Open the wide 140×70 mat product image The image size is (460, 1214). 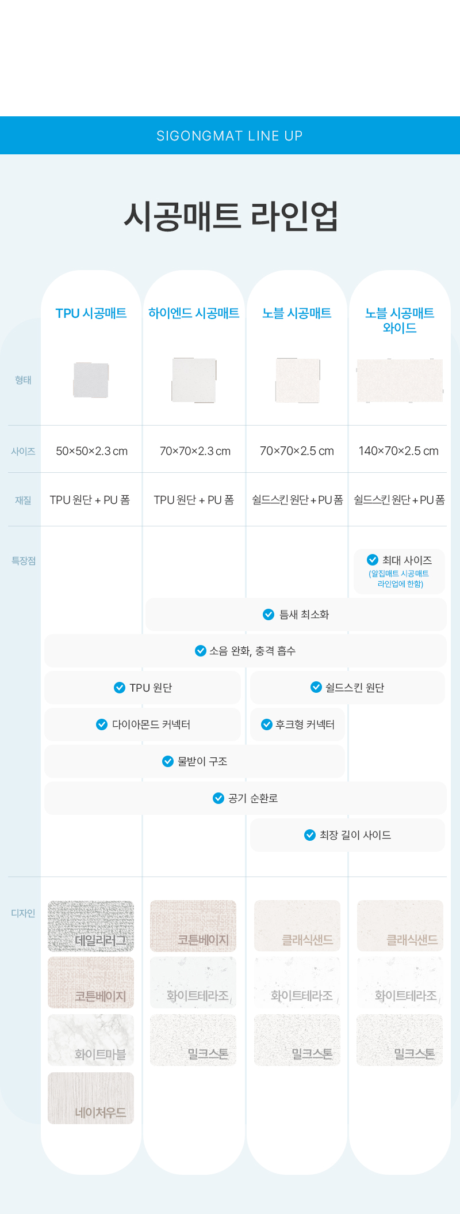coord(400,380)
